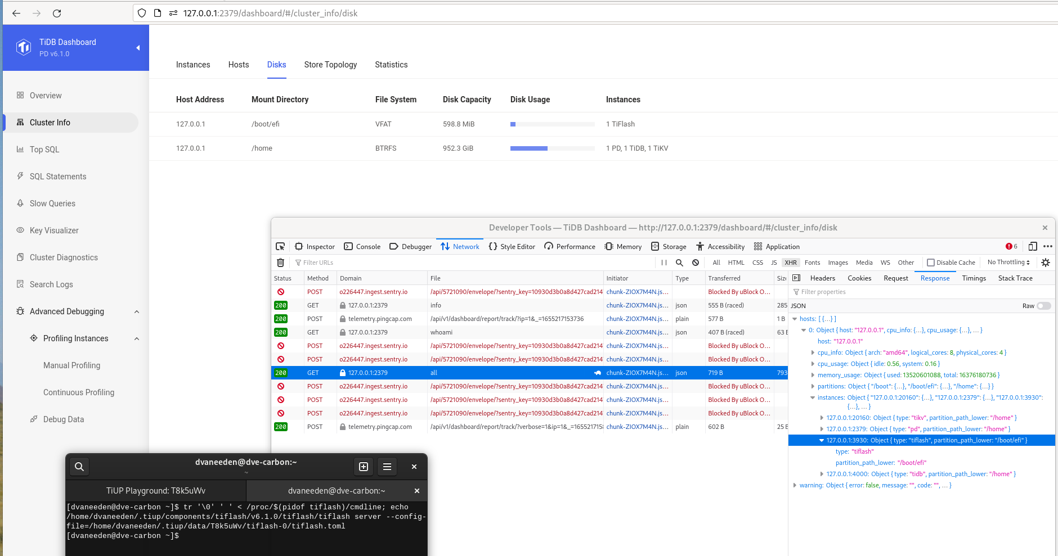
Task: Select the GET 'all' request row
Action: point(530,373)
